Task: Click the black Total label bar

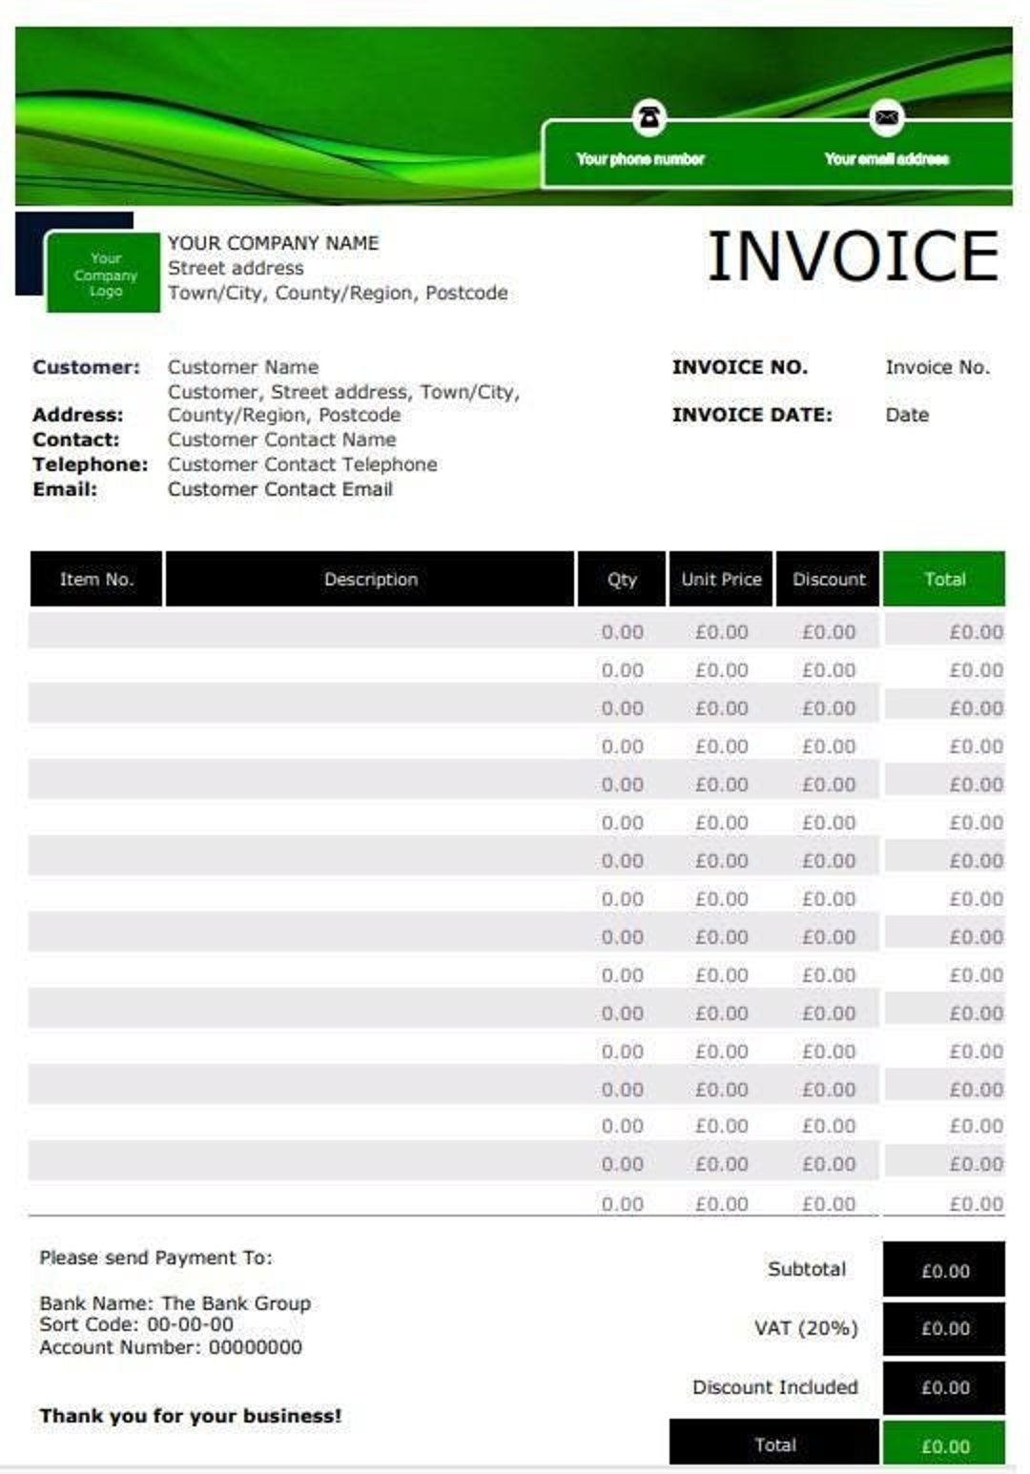Action: pyautogui.click(x=777, y=1445)
